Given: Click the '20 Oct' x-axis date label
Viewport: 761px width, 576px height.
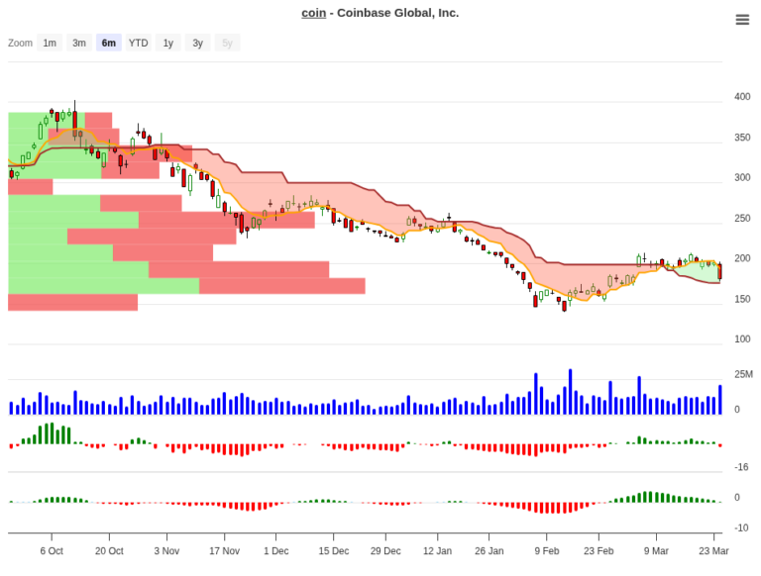Looking at the screenshot, I should (x=109, y=551).
